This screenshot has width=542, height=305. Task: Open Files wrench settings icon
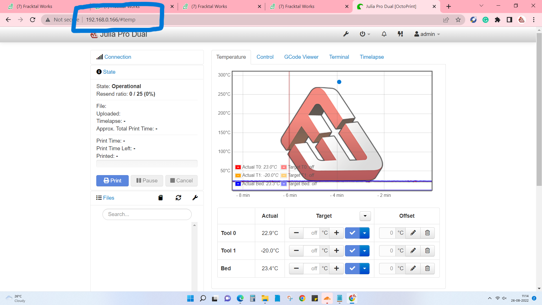[x=195, y=198]
